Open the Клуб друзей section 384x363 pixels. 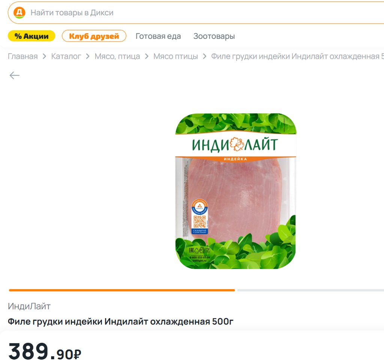point(94,36)
